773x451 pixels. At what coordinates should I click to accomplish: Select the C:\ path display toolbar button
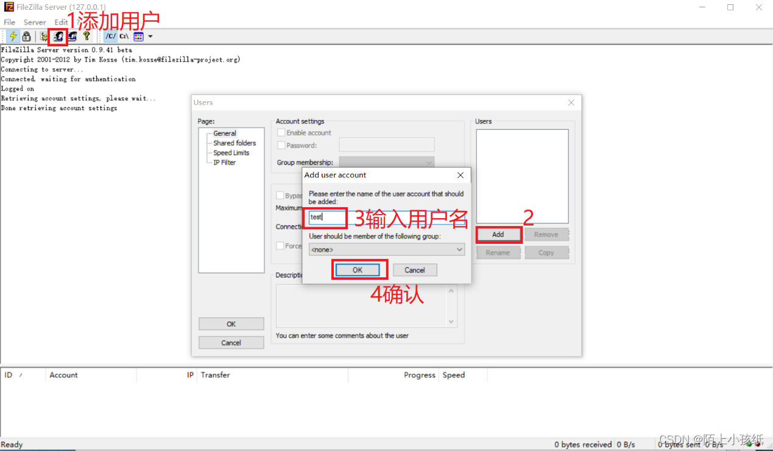(x=124, y=37)
